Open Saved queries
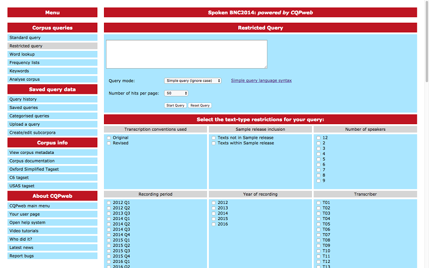 (x=52, y=108)
